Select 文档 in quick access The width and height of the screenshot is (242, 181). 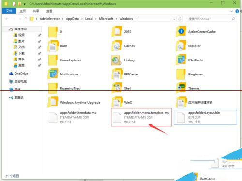click(x=19, y=47)
